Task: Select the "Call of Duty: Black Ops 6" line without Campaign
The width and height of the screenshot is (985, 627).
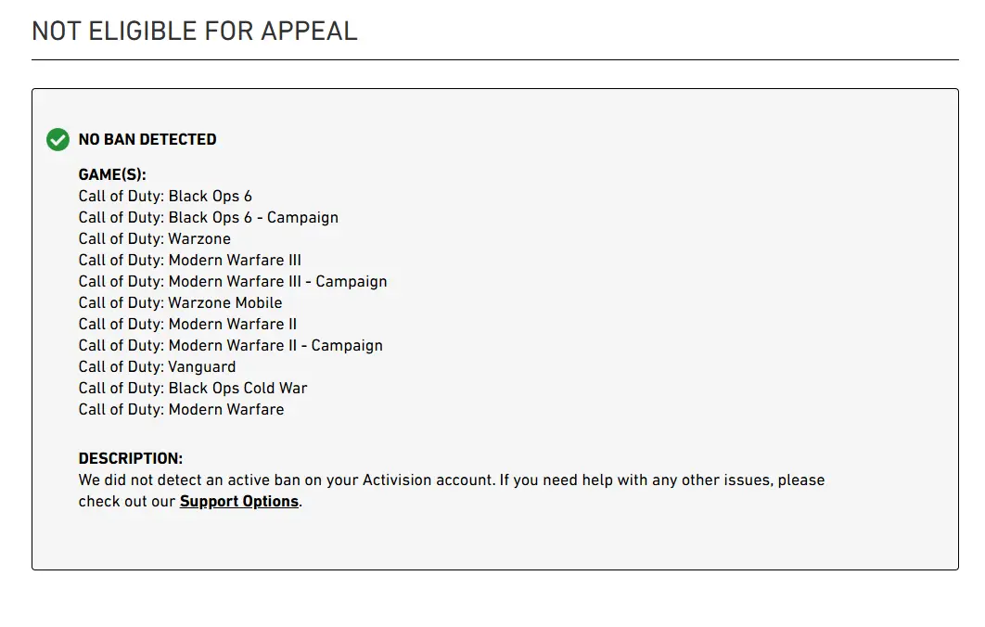Action: (165, 196)
